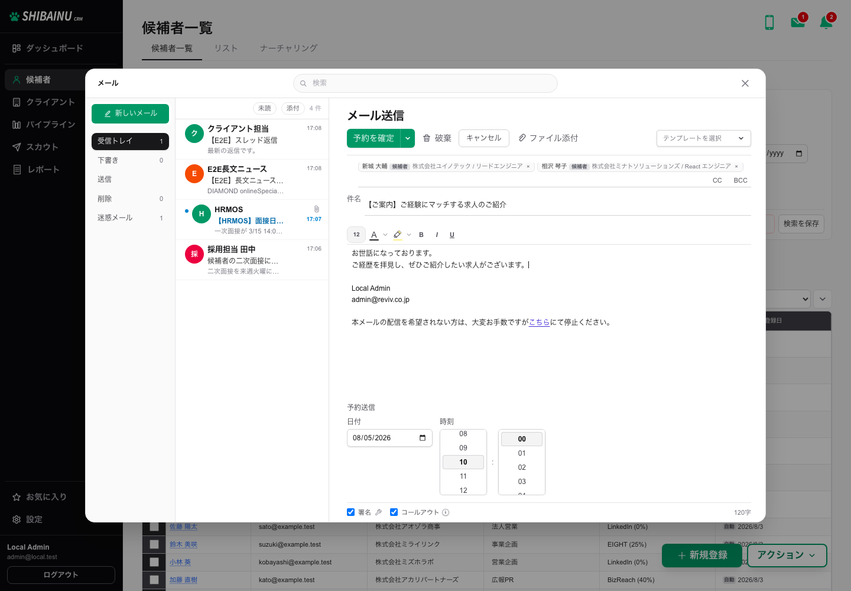Click the キャンセル button
Image resolution: width=851 pixels, height=591 pixels.
[484, 138]
